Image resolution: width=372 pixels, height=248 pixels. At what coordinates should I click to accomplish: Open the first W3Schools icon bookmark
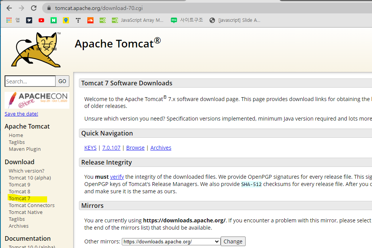(x=103, y=20)
